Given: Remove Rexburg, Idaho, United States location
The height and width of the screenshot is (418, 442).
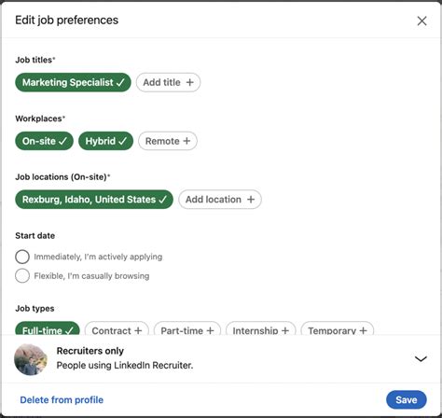Looking at the screenshot, I should pos(94,200).
